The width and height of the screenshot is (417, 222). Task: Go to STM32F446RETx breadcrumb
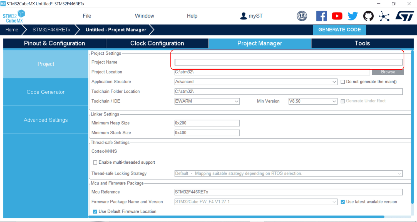pyautogui.click(x=51, y=30)
